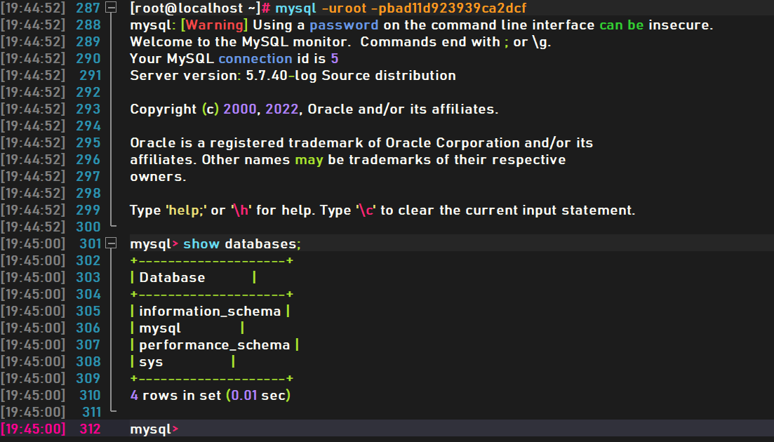Click the word 'show' in the command
This screenshot has width=774, height=442.
201,243
